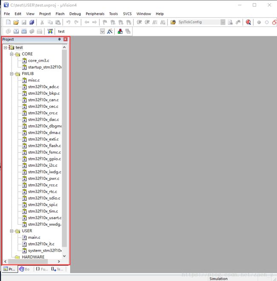Select misc.c in the FWLIB group
Viewport: 277px width, 281px height.
pyautogui.click(x=34, y=80)
